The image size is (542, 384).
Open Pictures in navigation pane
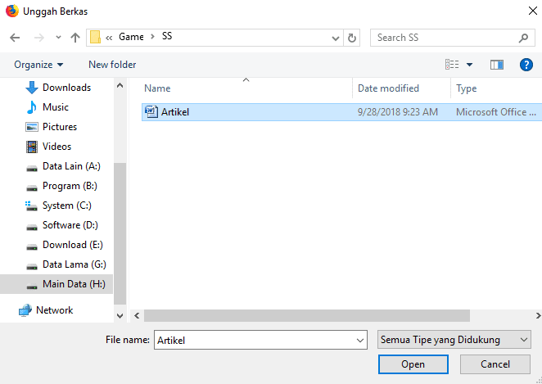[x=60, y=127]
